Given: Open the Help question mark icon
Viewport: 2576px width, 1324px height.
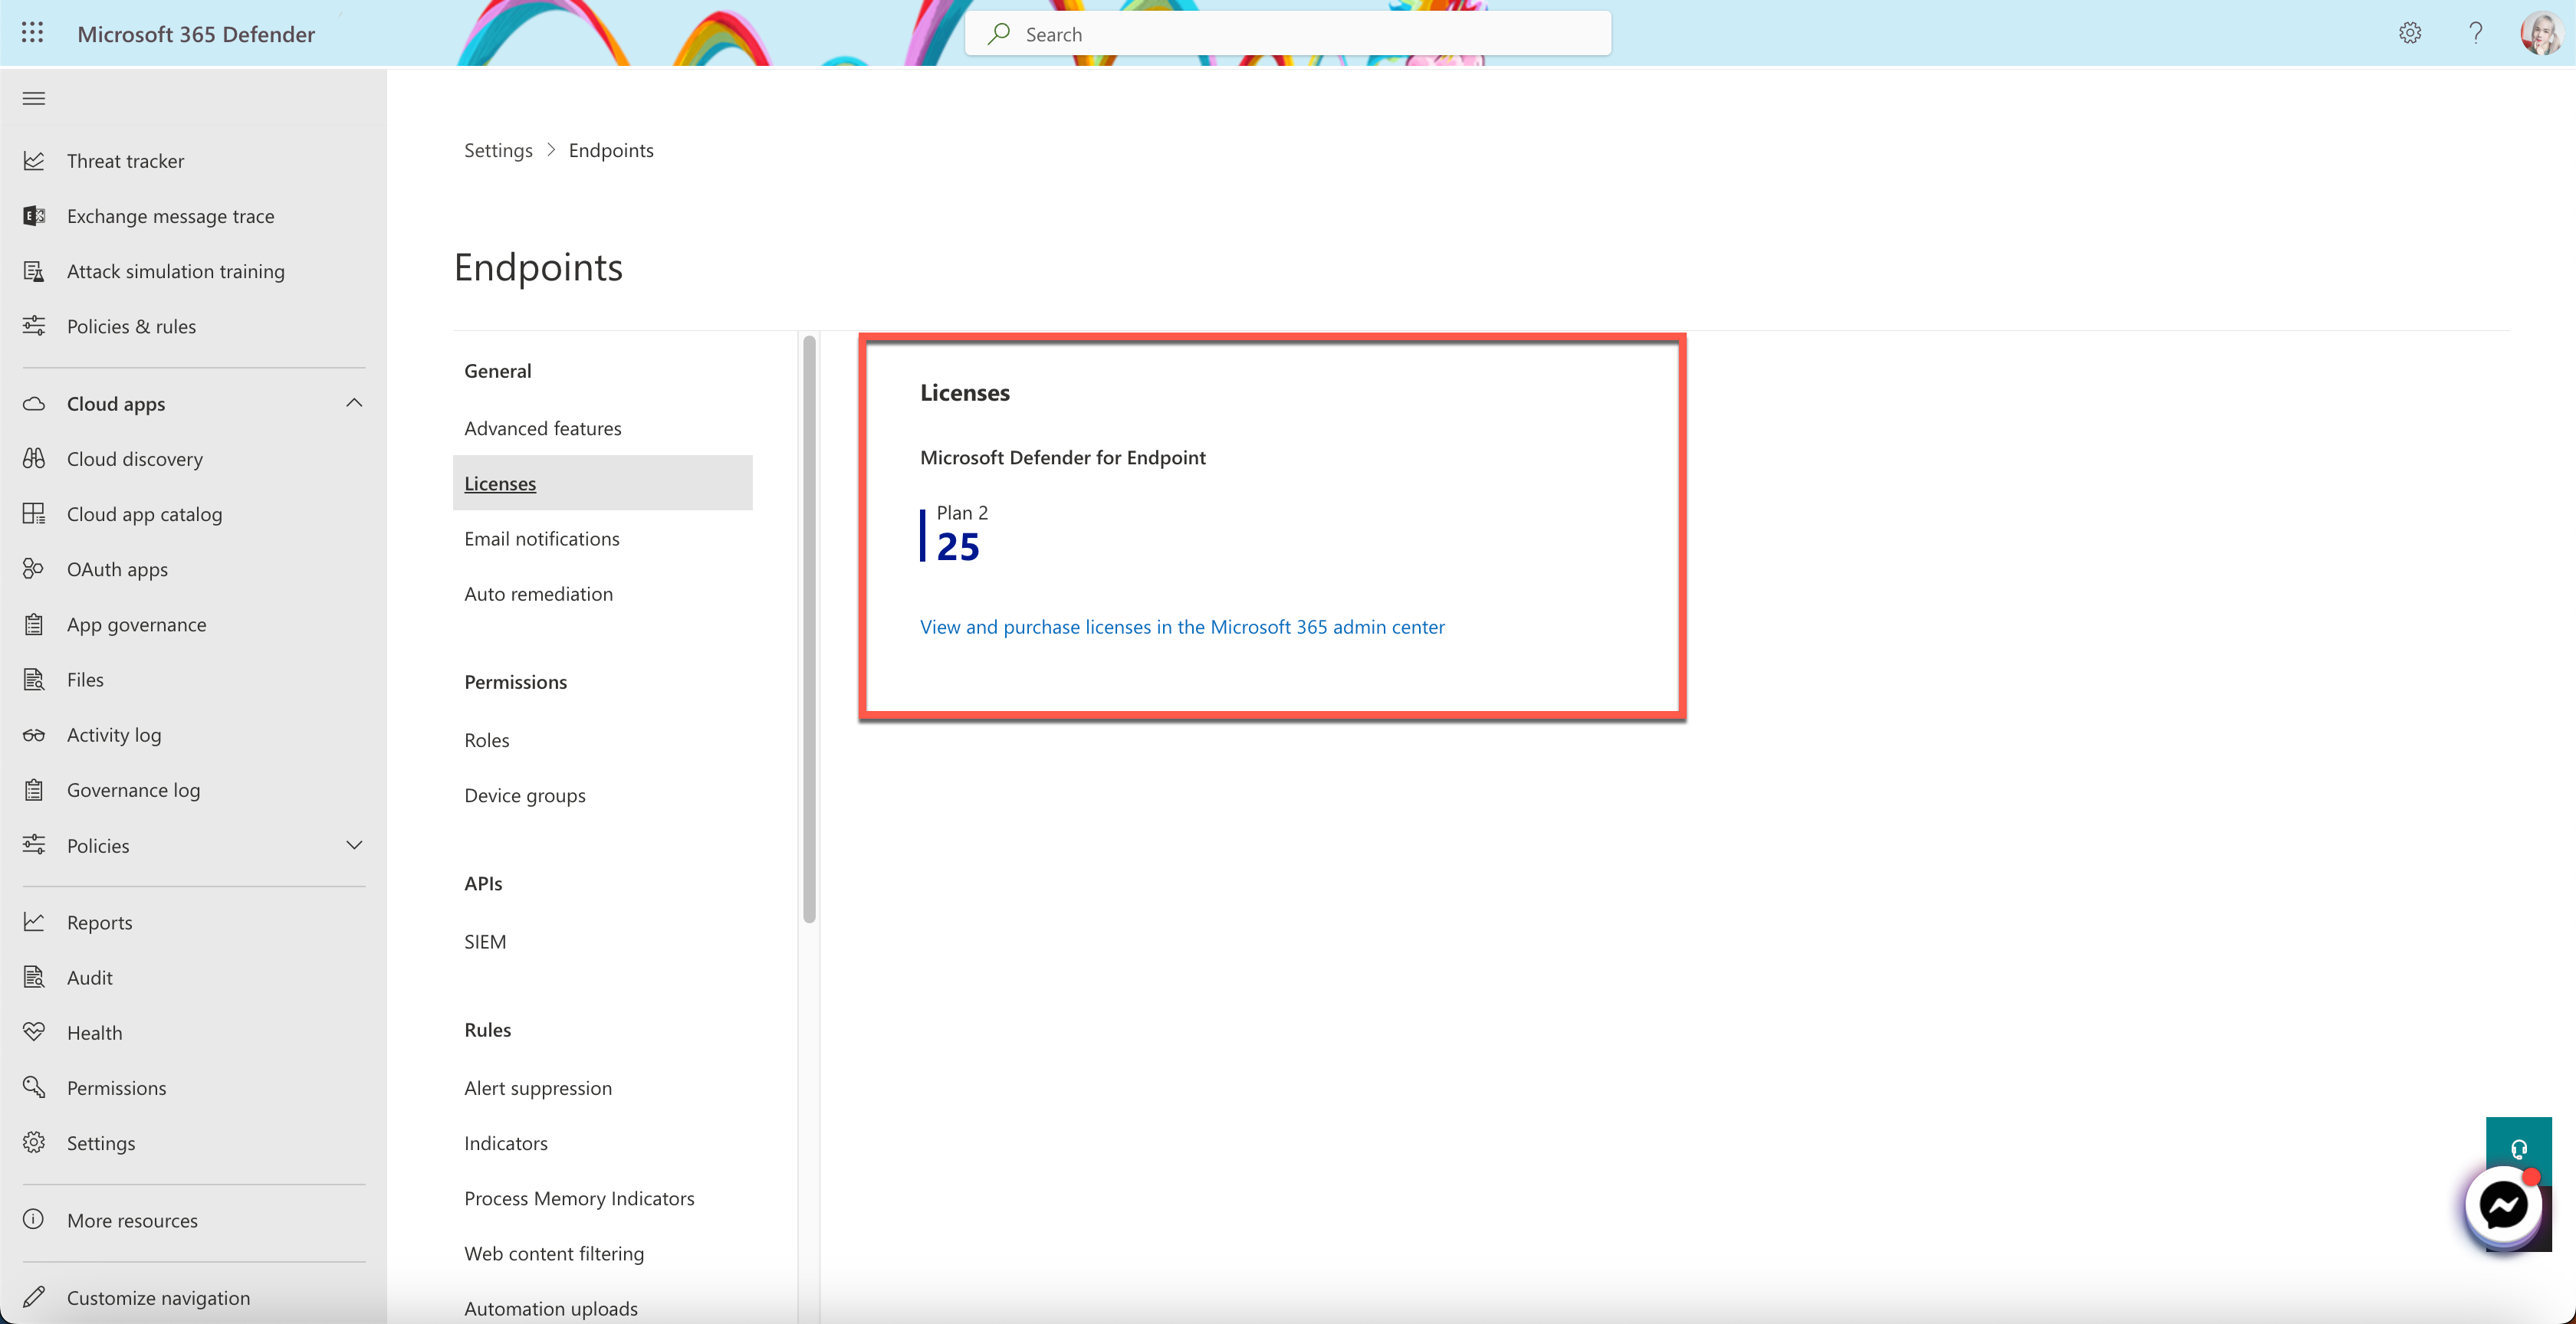Looking at the screenshot, I should [2475, 33].
